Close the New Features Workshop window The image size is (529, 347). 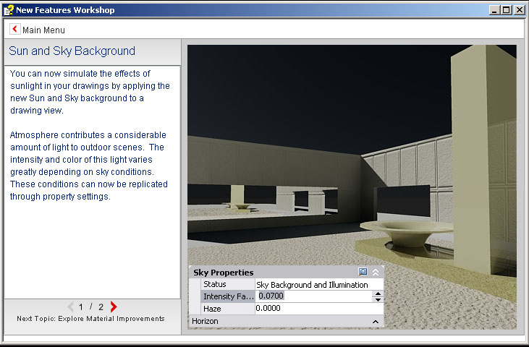coord(519,10)
